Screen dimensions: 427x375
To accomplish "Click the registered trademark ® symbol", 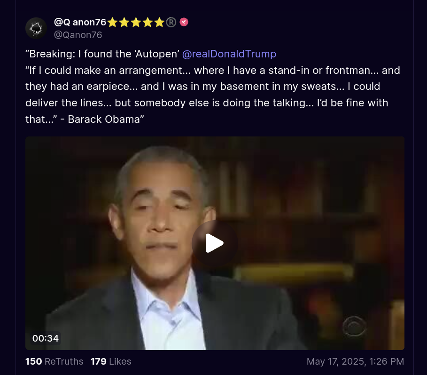I will [171, 22].
